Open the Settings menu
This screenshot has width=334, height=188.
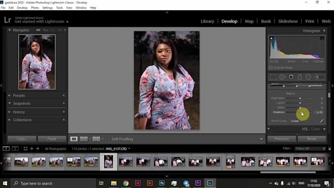click(47, 8)
